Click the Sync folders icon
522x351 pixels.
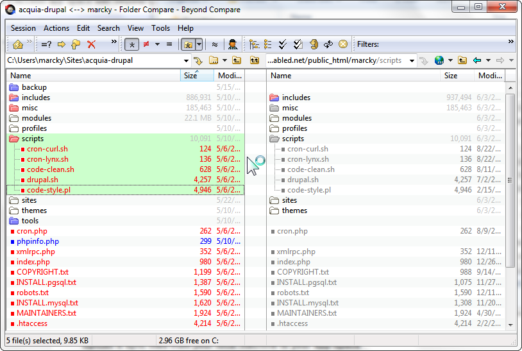[76, 44]
